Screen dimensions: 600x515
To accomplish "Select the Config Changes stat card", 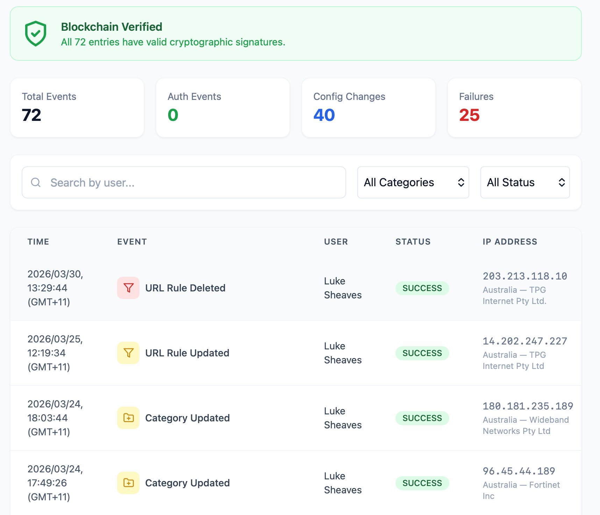I will pos(368,108).
